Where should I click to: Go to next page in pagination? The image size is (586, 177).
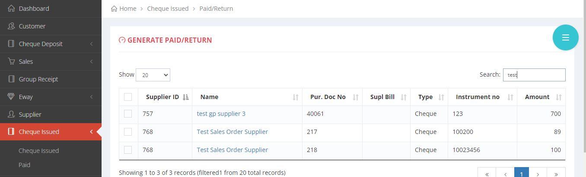click(x=538, y=174)
